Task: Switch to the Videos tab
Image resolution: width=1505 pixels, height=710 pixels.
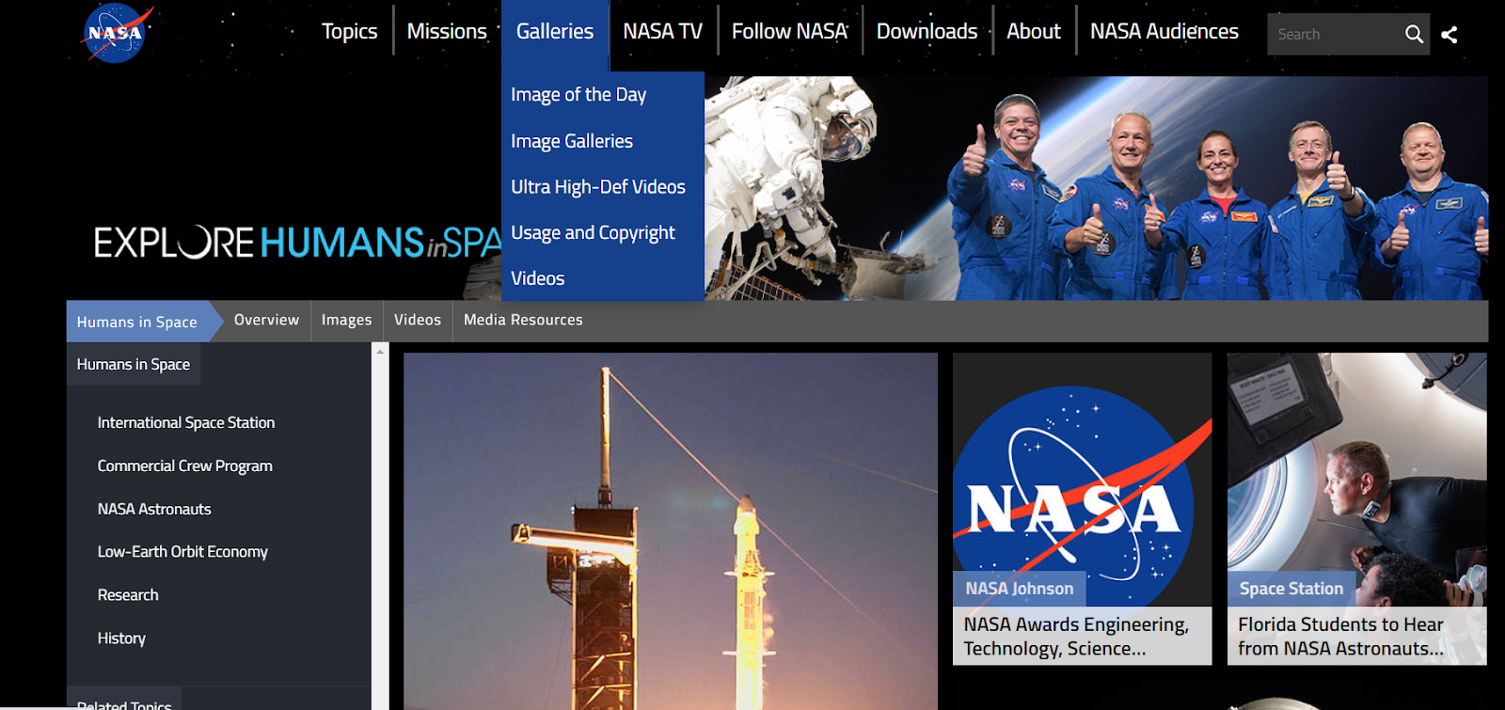Action: click(418, 320)
